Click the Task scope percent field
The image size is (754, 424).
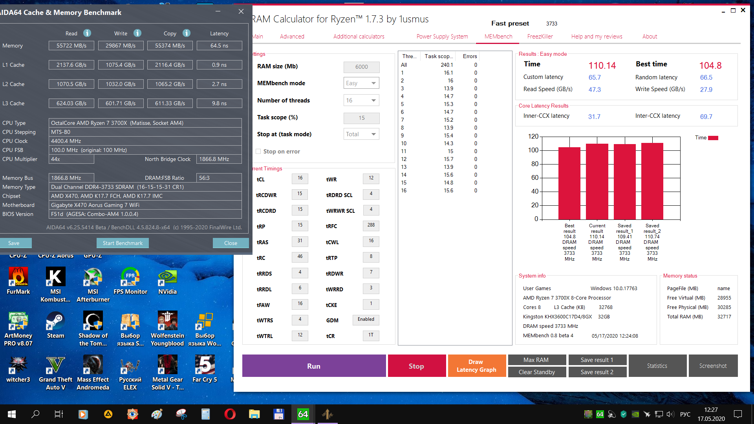pos(361,118)
